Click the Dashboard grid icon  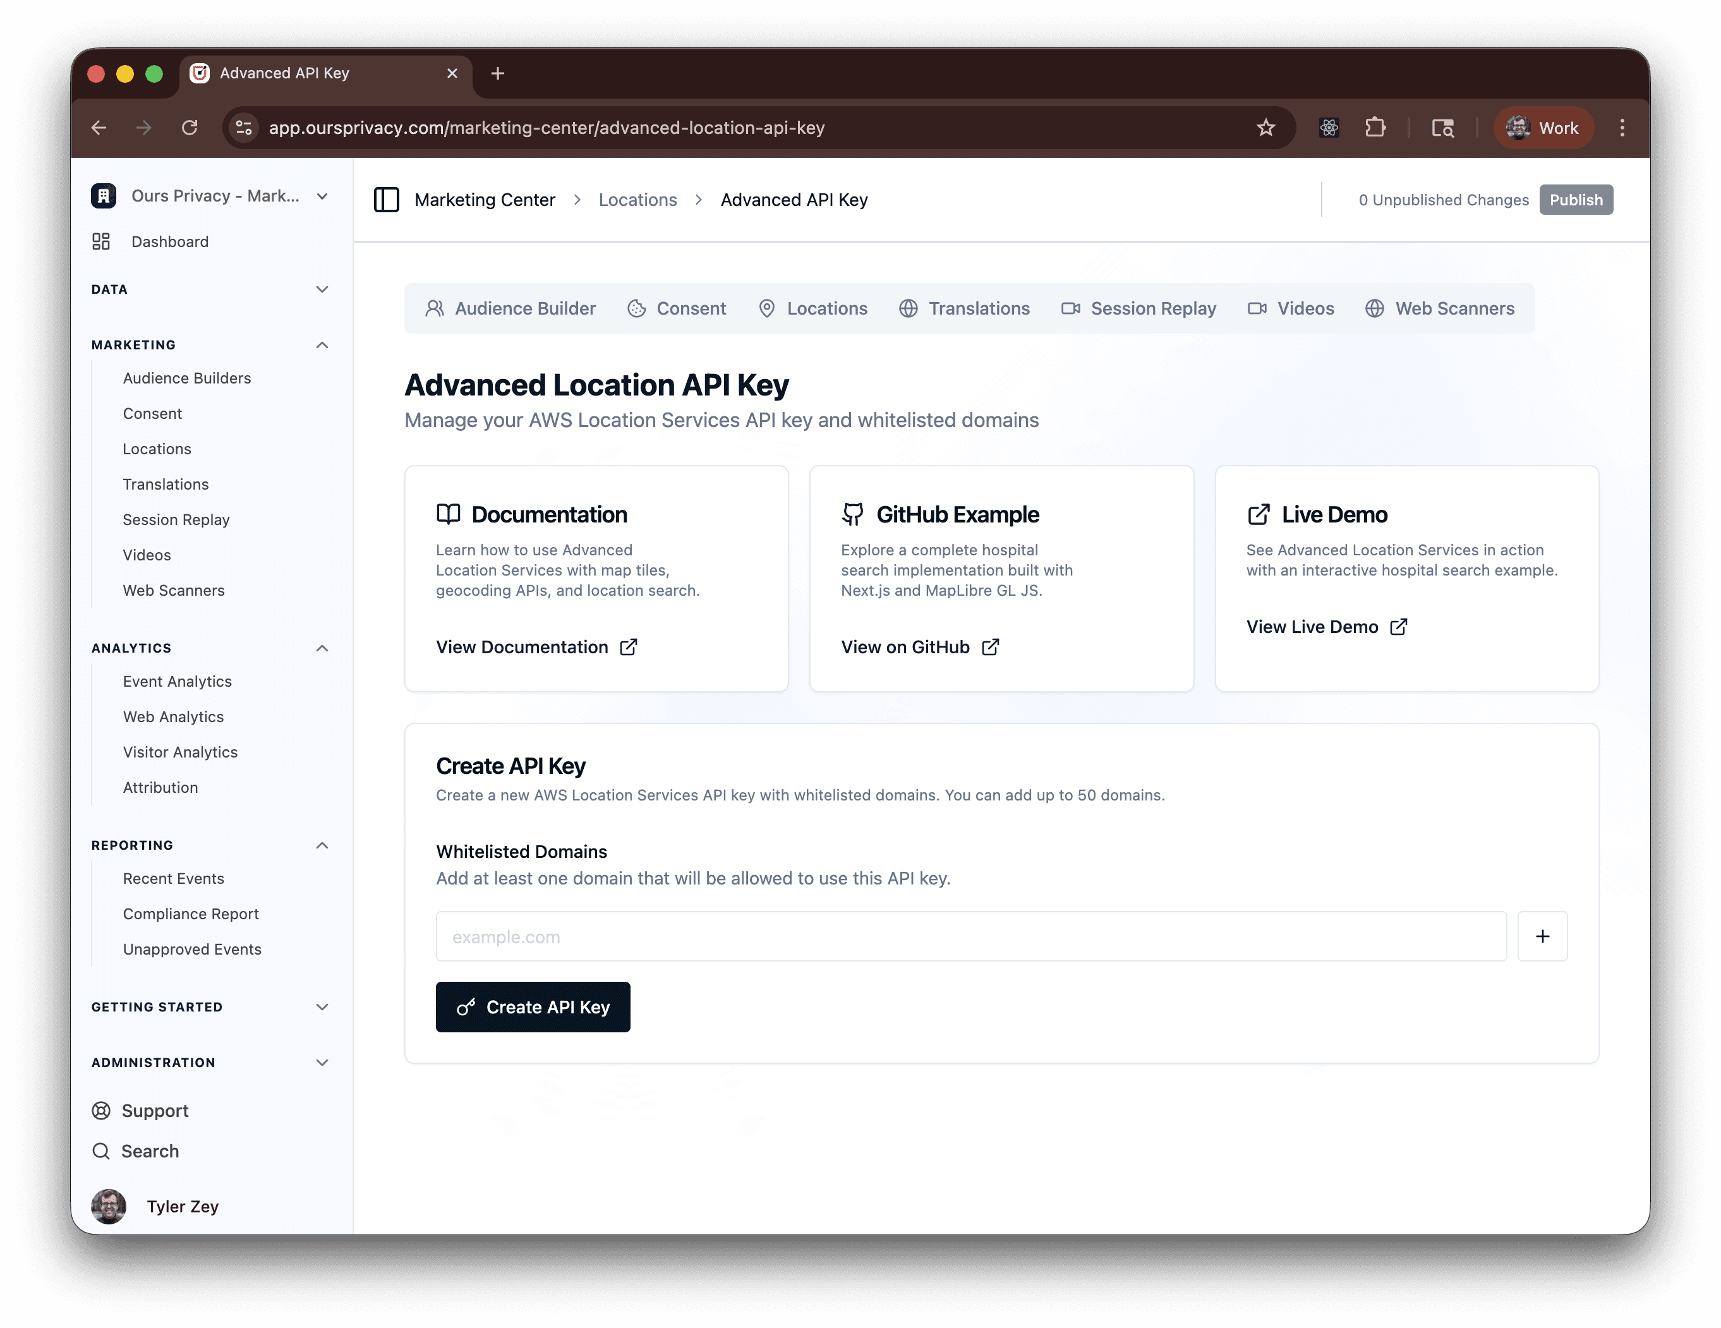(x=102, y=241)
